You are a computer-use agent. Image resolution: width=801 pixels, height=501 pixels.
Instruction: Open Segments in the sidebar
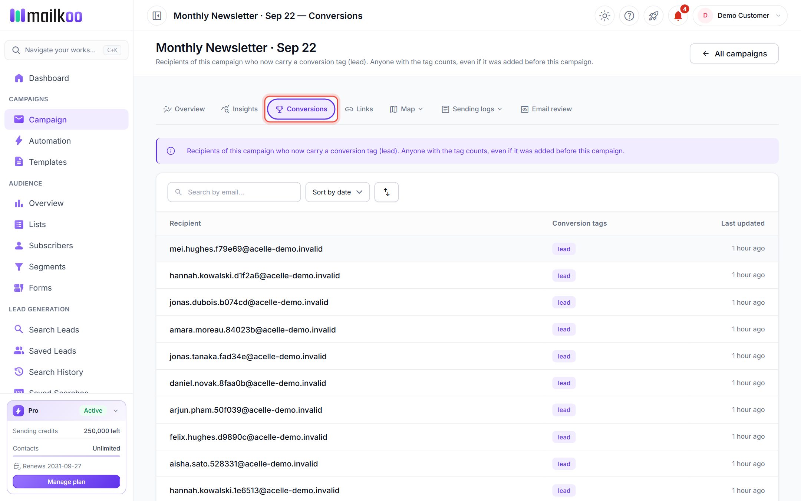click(66, 266)
